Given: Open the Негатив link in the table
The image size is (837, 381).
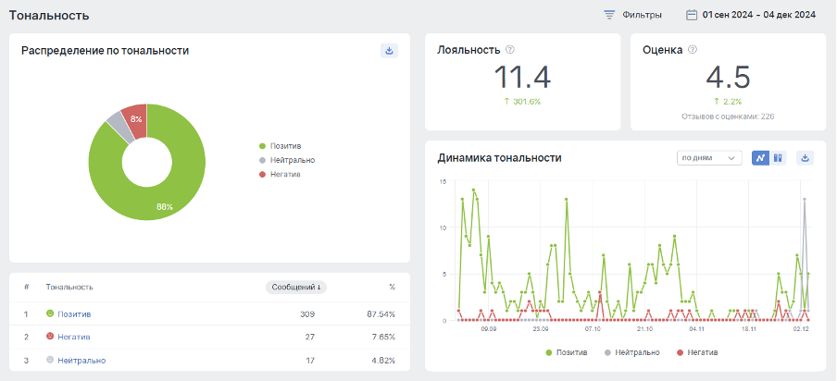Looking at the screenshot, I should coord(73,338).
